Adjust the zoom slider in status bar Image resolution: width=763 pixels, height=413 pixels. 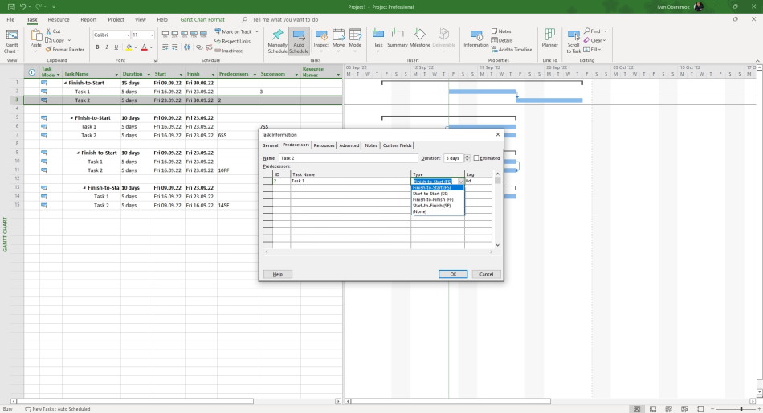pos(741,409)
